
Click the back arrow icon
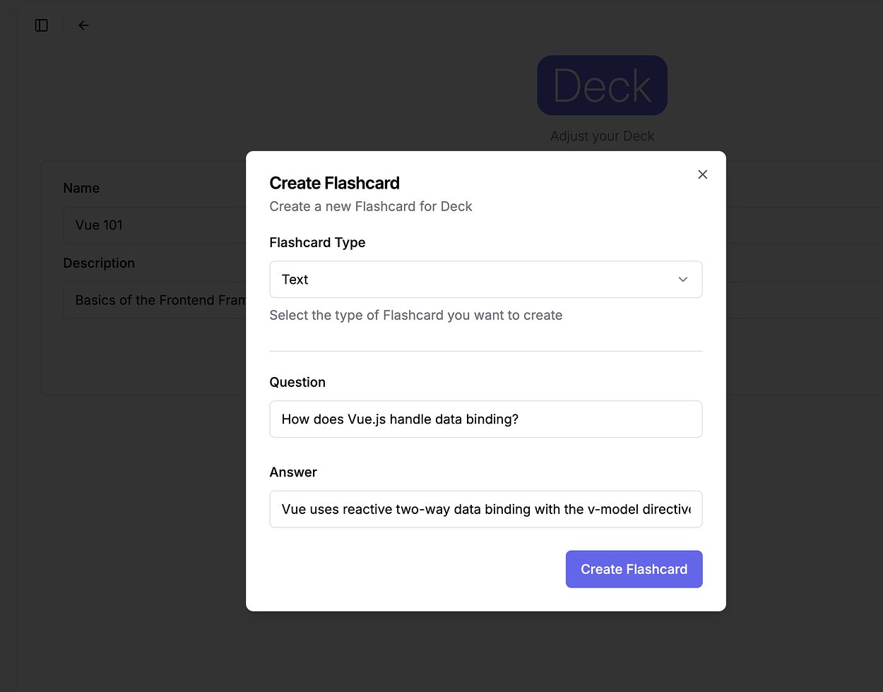[83, 25]
